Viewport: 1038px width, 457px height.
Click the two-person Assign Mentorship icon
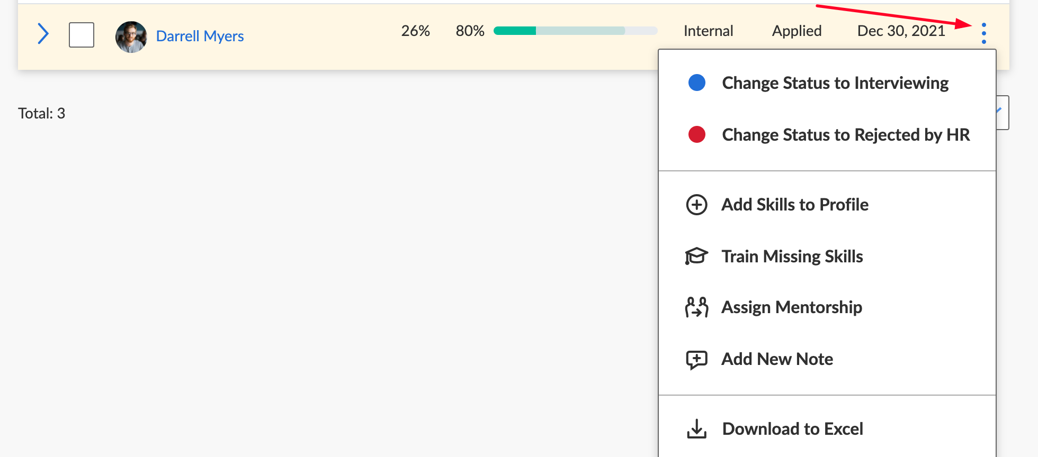pyautogui.click(x=696, y=307)
